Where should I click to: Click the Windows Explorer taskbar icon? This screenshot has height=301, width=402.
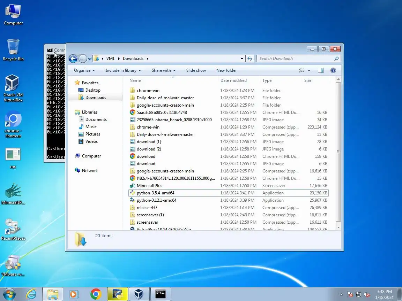[53, 294]
